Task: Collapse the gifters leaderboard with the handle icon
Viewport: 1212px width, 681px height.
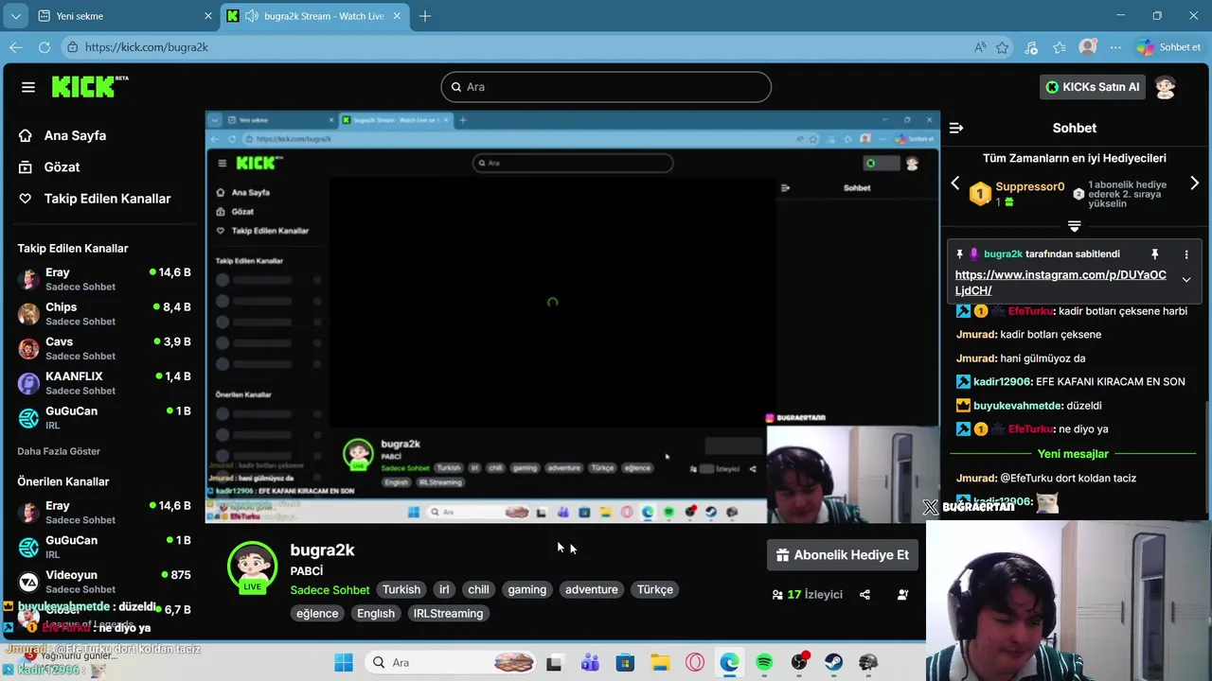Action: pyautogui.click(x=1074, y=226)
